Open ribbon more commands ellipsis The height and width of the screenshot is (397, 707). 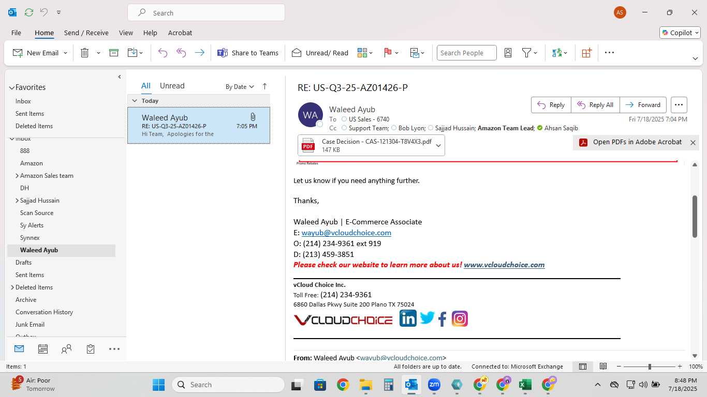[609, 53]
